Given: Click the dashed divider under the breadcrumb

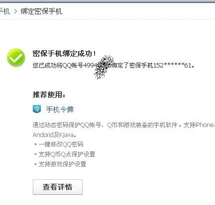Looking at the screenshot, I should point(107,19).
